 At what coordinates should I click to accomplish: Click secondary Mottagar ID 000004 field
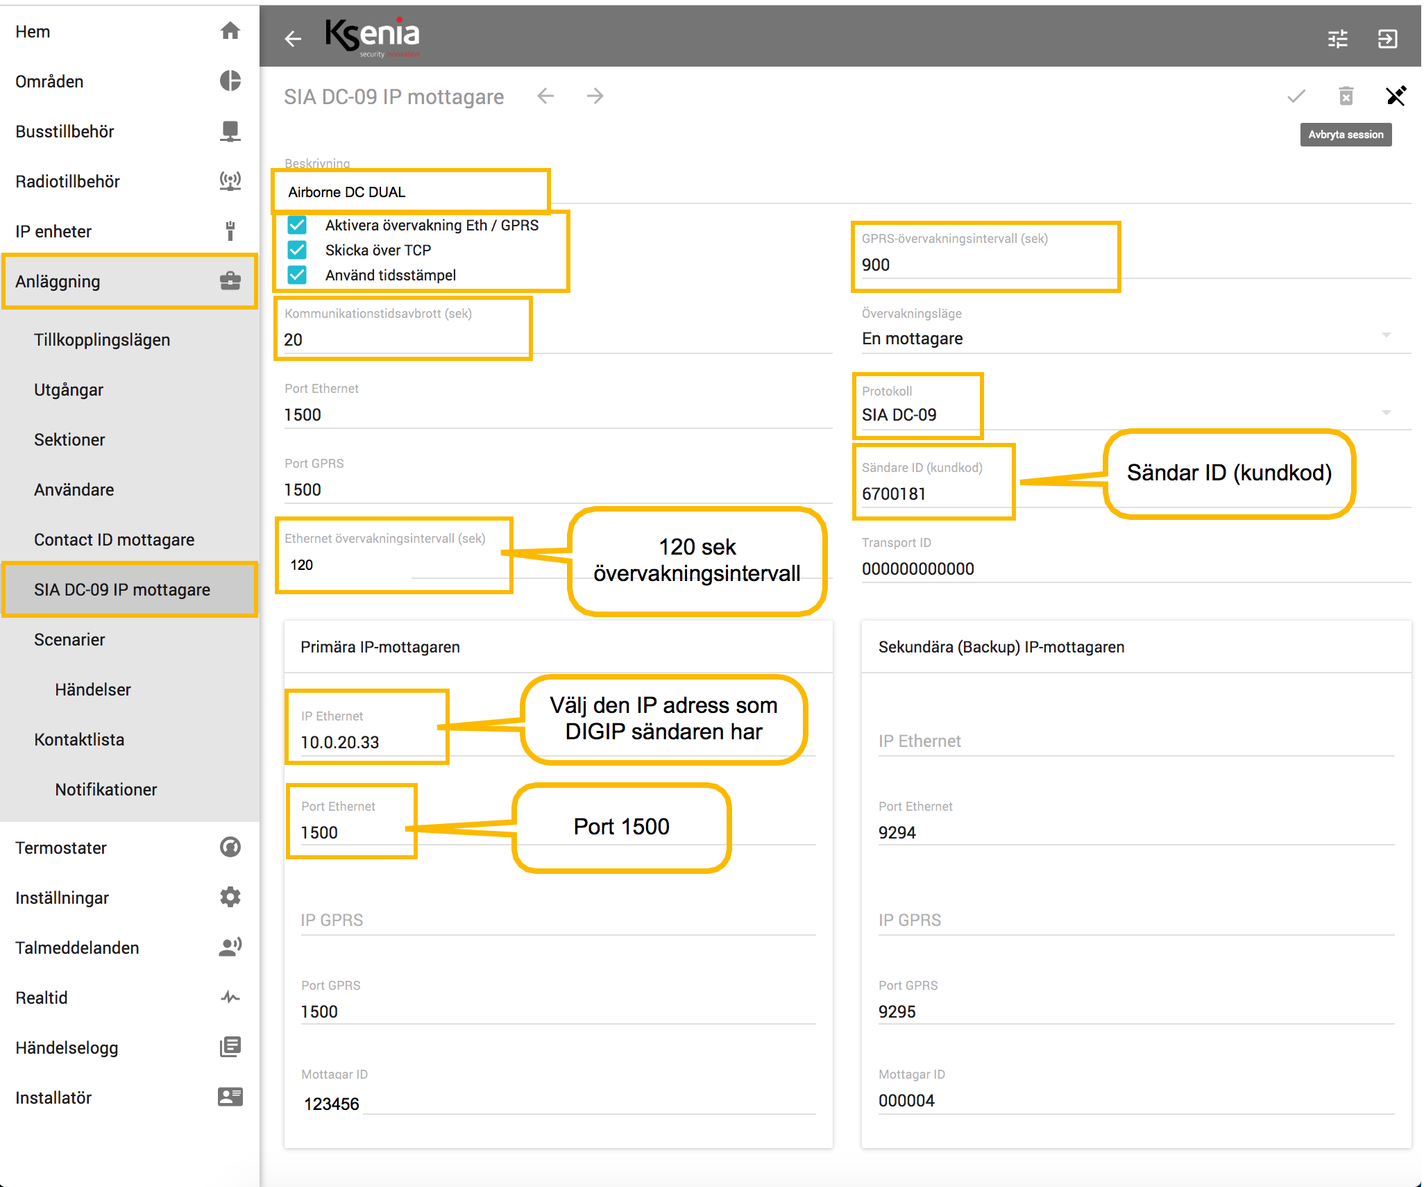(x=1136, y=1100)
